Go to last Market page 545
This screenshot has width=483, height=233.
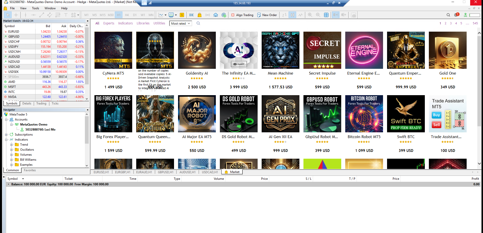pyautogui.click(x=475, y=23)
